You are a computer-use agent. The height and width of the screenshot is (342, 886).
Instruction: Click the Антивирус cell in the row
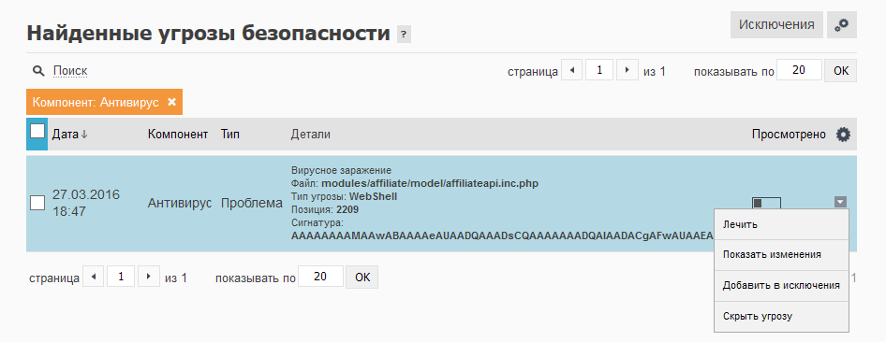coord(180,204)
